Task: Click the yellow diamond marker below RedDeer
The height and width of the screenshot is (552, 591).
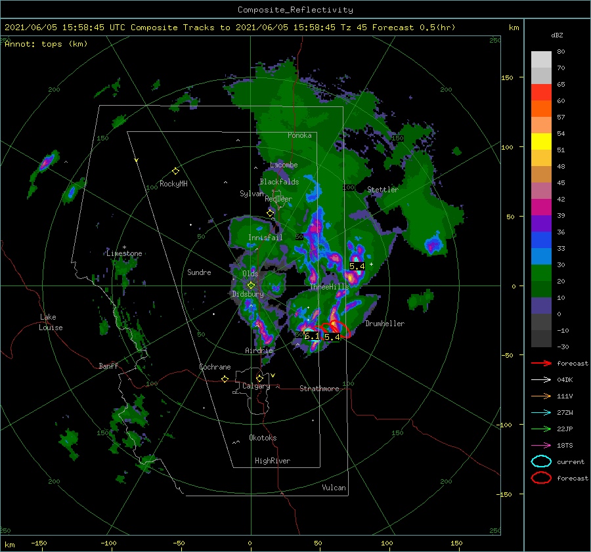Action: click(270, 213)
